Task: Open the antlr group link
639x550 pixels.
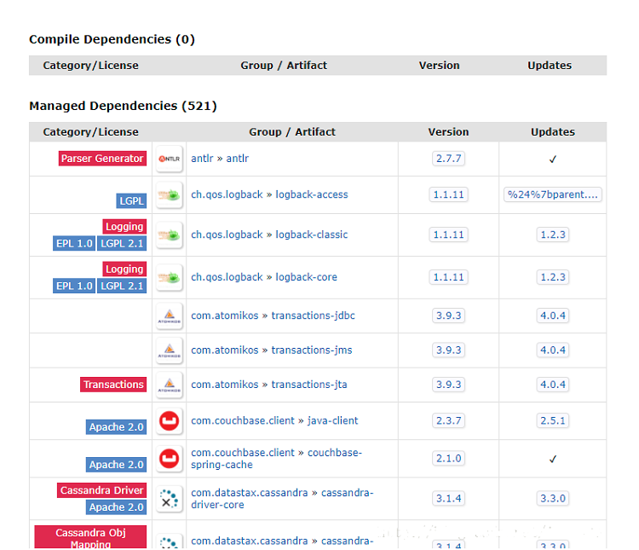Action: [x=202, y=159]
